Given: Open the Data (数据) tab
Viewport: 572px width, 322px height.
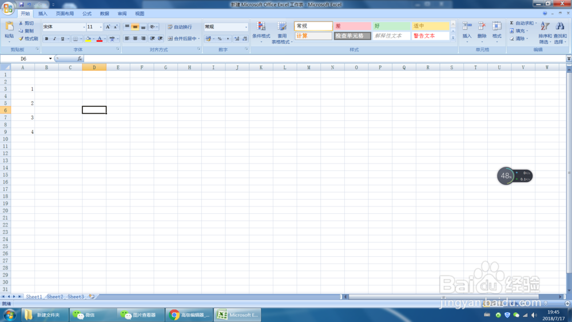Looking at the screenshot, I should [104, 14].
